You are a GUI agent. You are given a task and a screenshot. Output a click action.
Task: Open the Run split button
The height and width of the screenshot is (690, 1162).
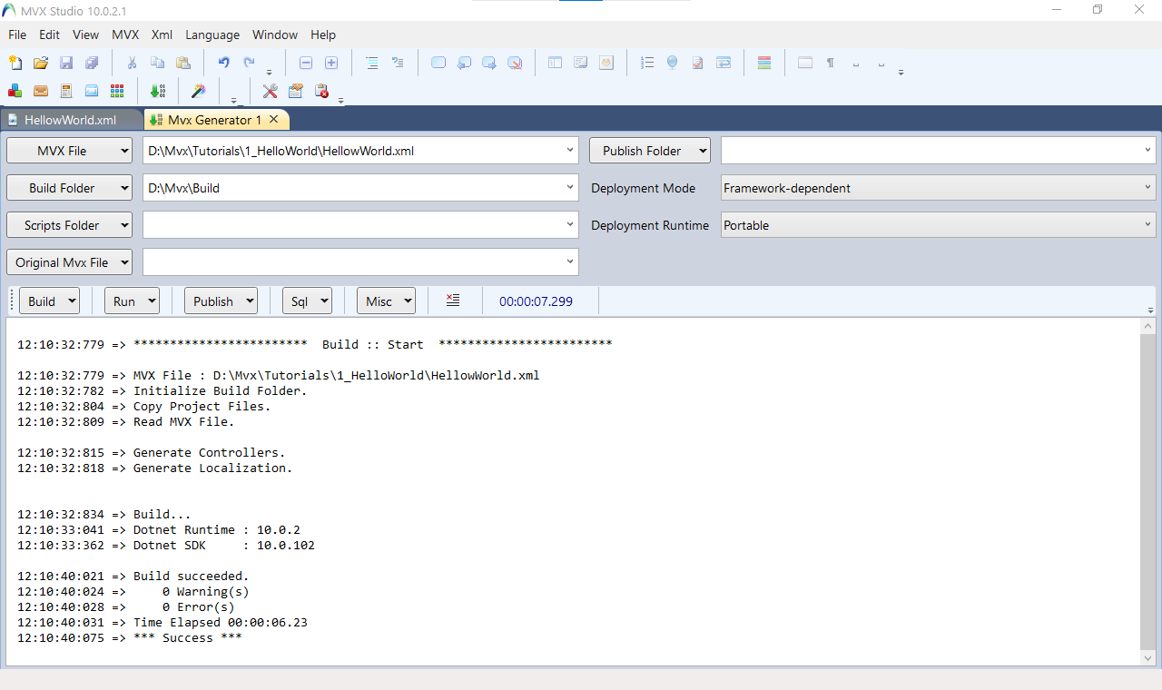pyautogui.click(x=132, y=301)
